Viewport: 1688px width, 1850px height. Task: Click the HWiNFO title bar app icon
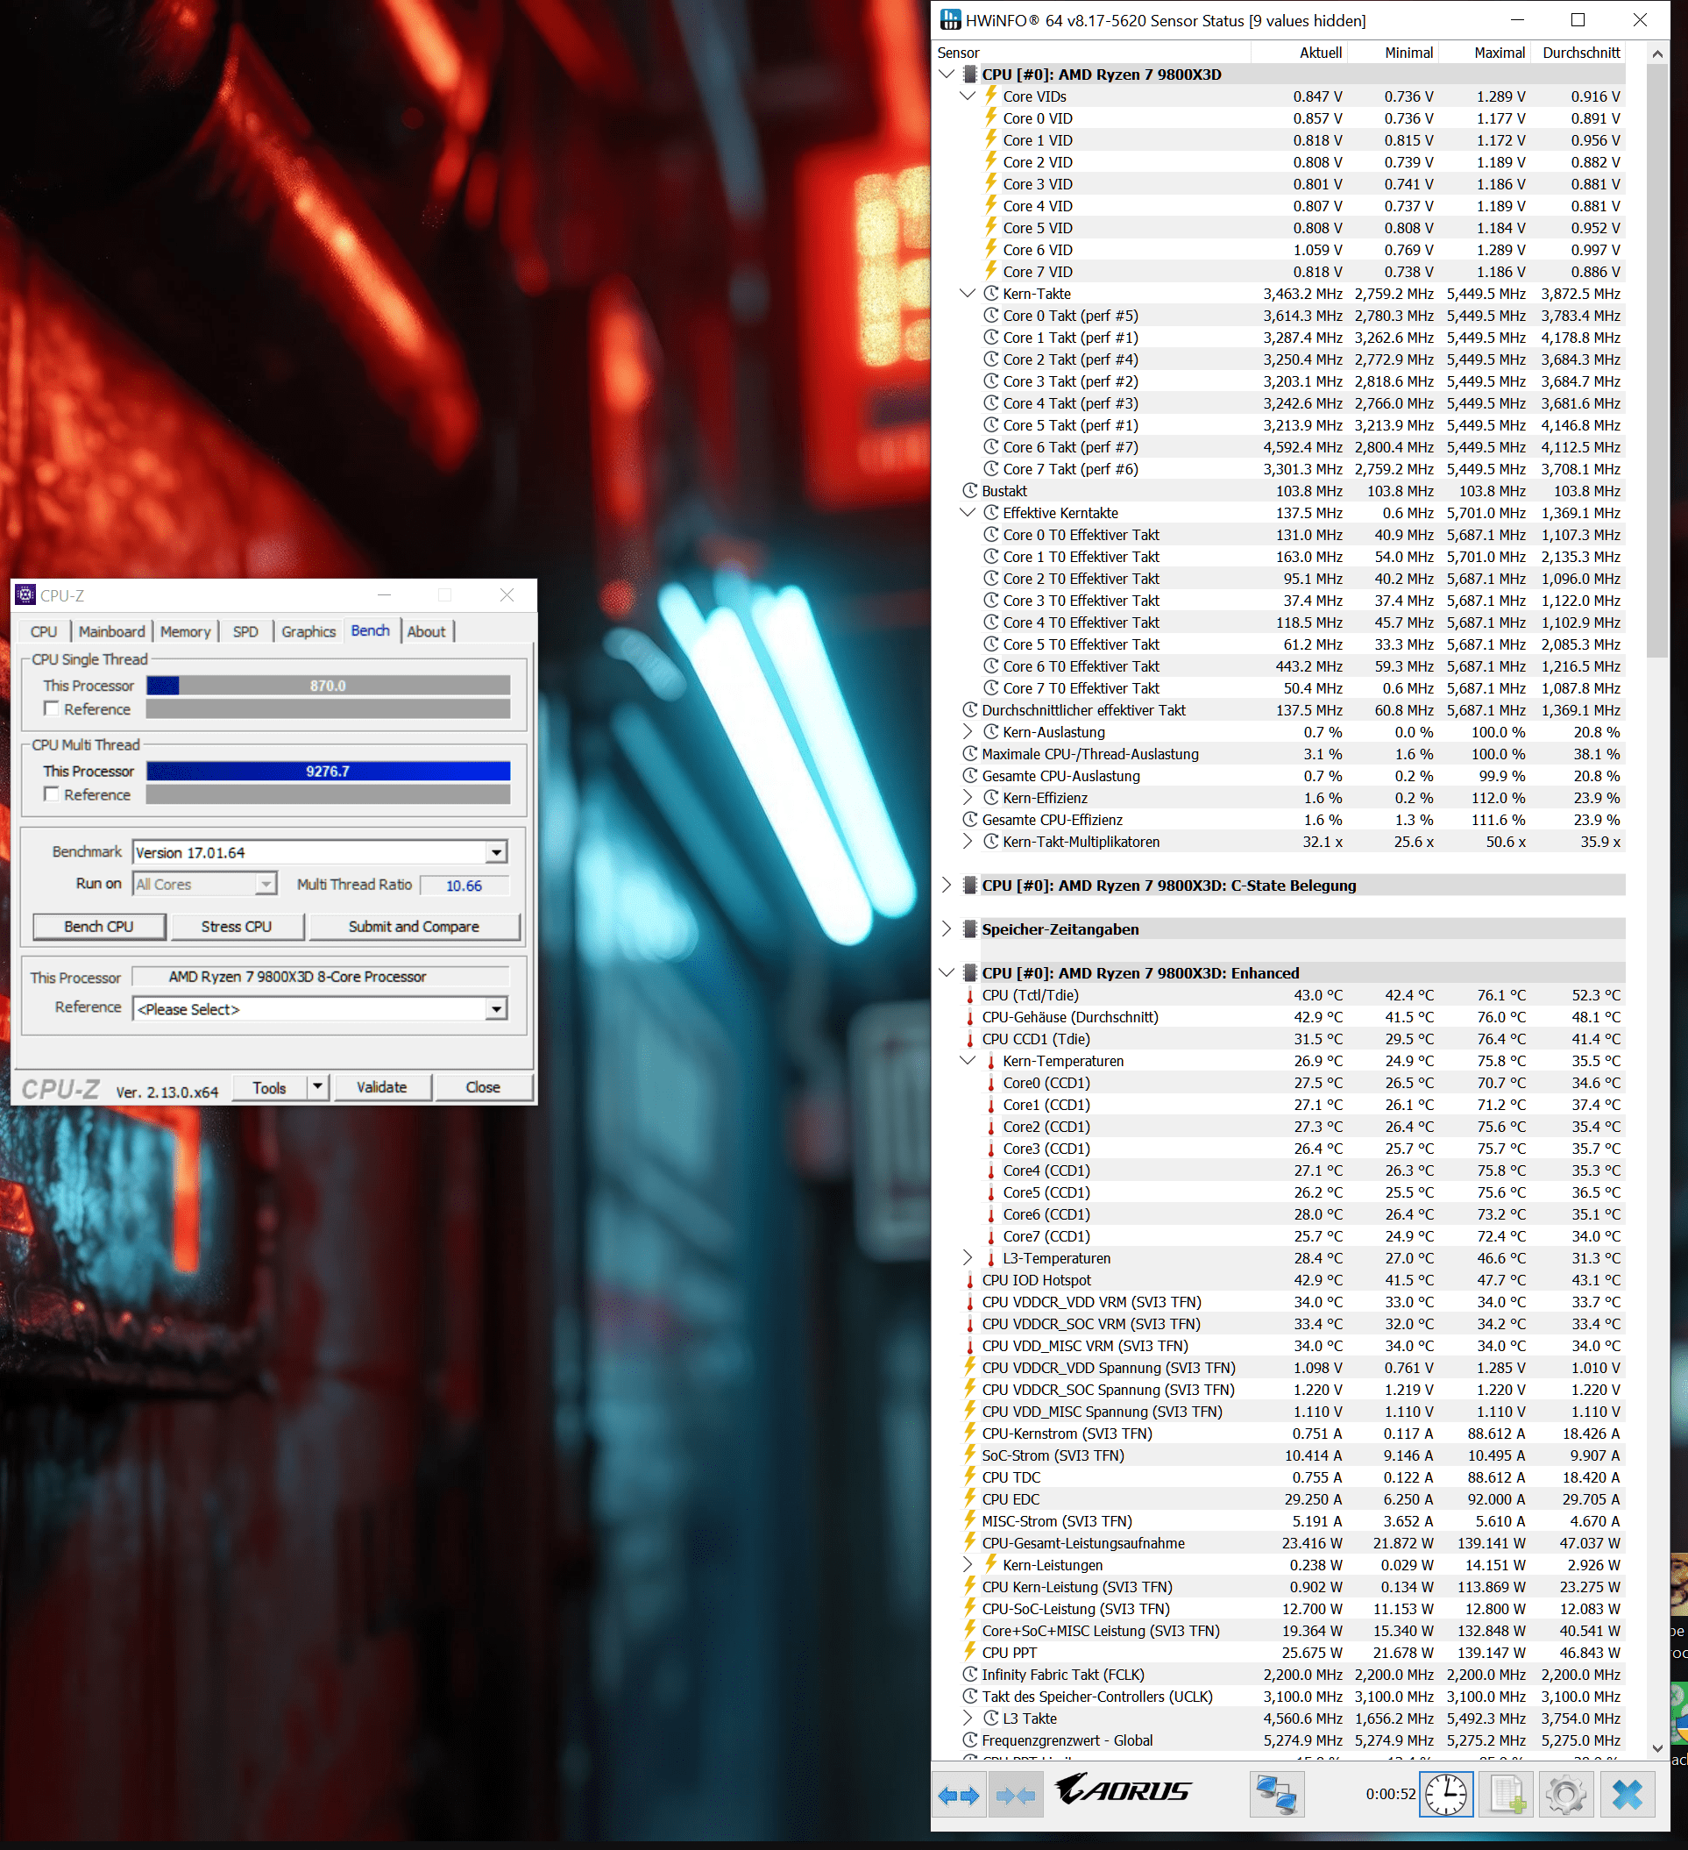pos(950,20)
